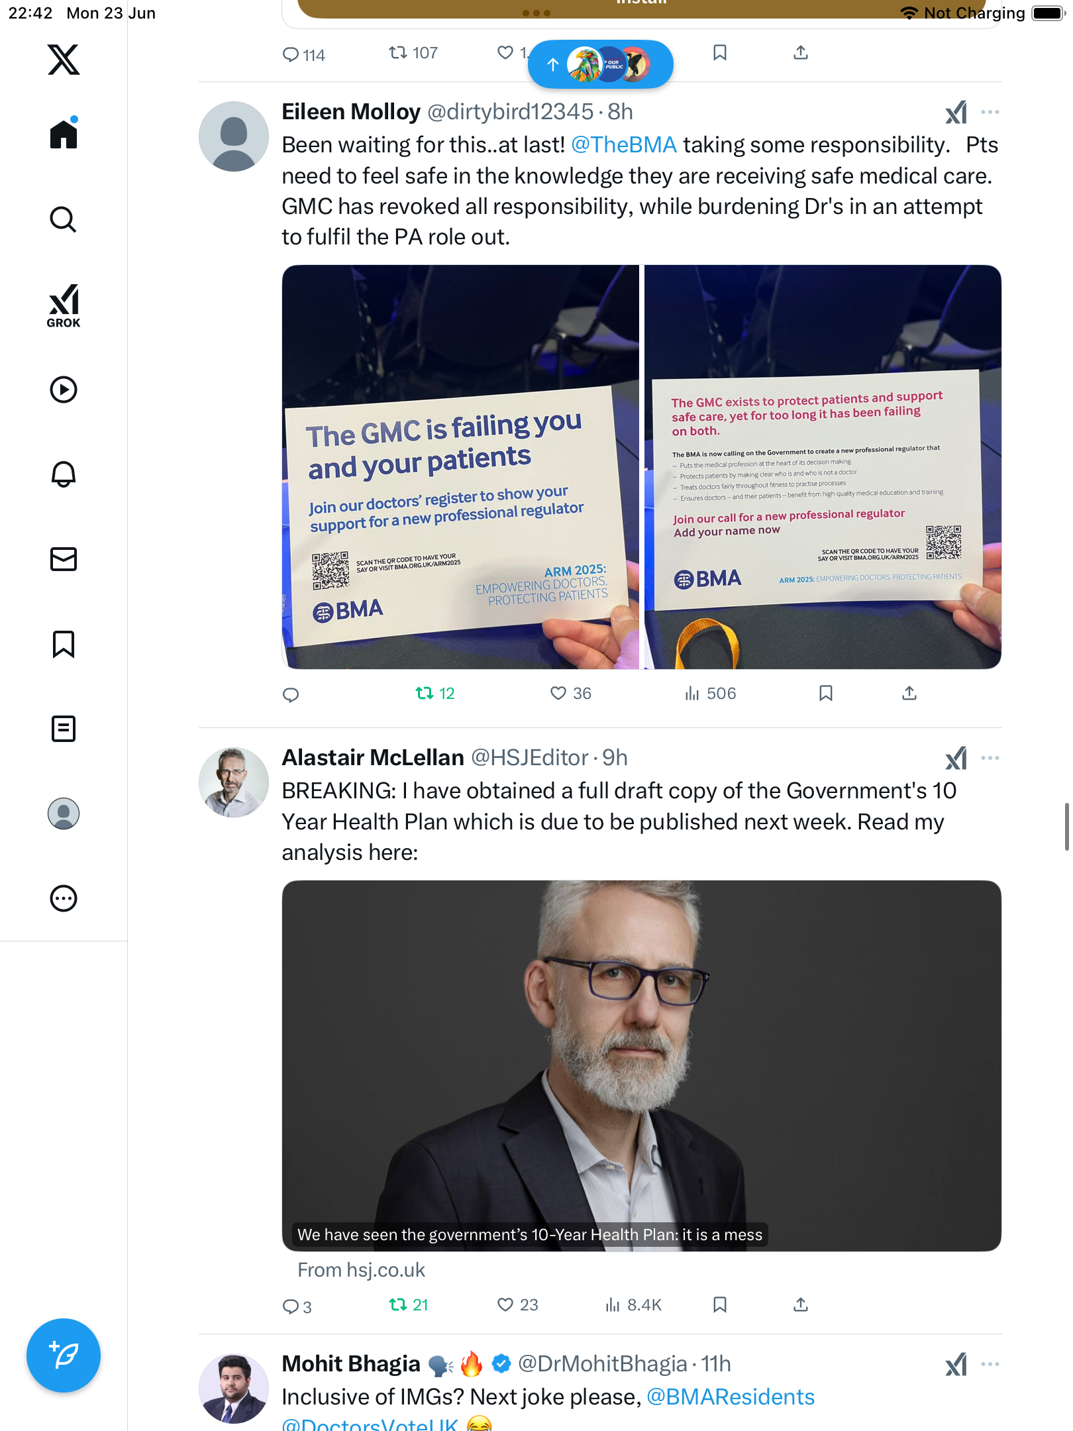Screen dimensions: 1073x1431
Task: Open Lists icon in the sidebar
Action: tap(64, 729)
